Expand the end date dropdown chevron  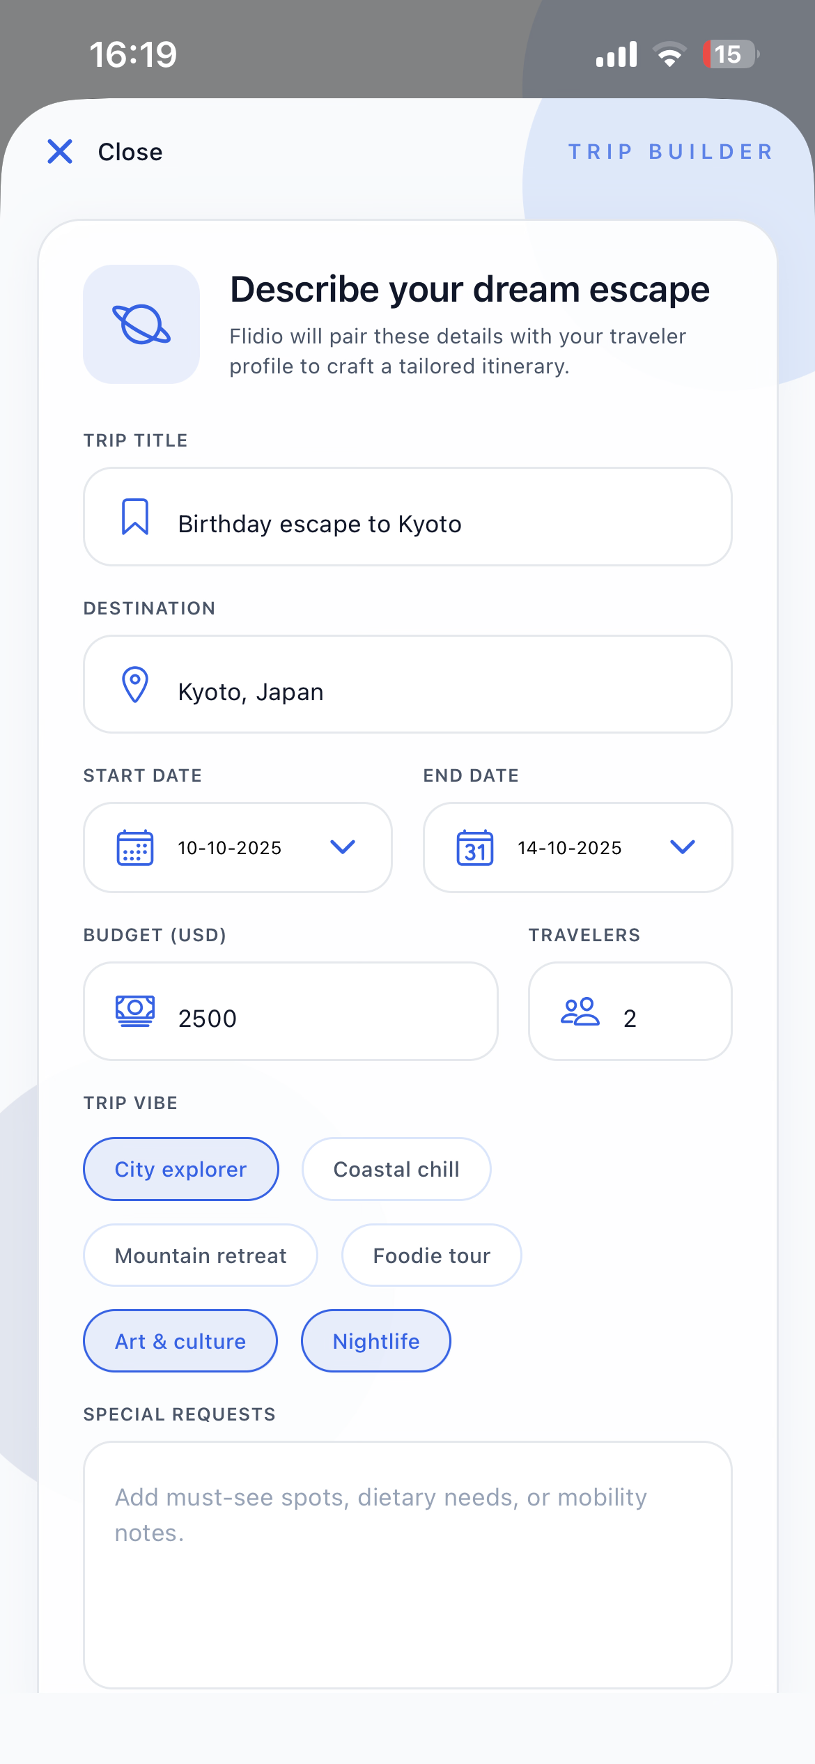(x=683, y=846)
